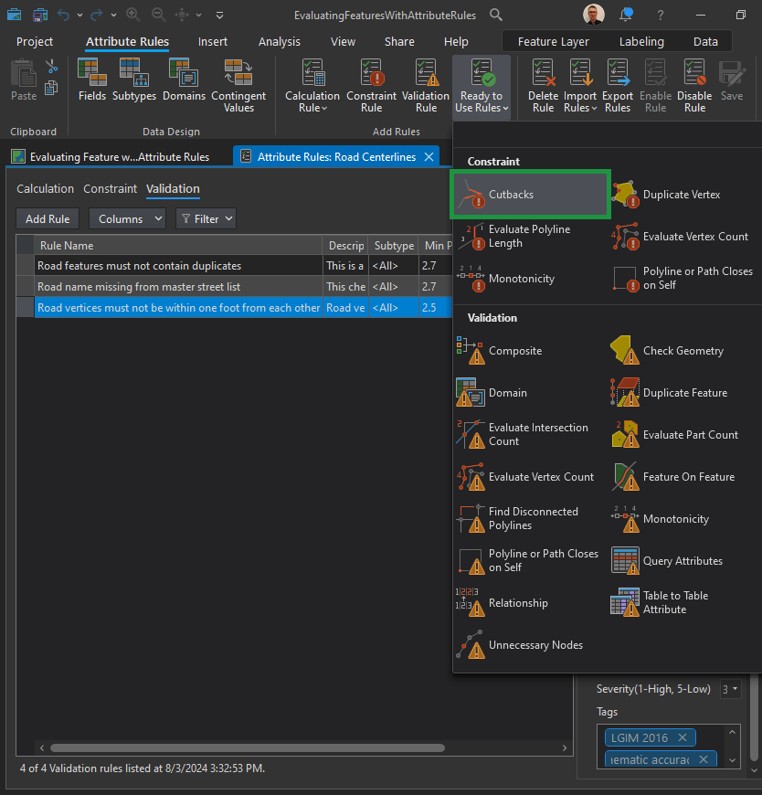The height and width of the screenshot is (795, 762).
Task: Click the Add Rule button
Action: [x=48, y=219]
